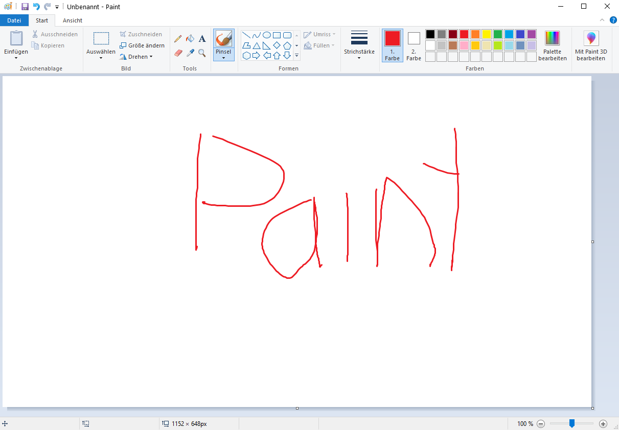Select the straight Line shape
Screen dimensions: 619x430
click(x=246, y=35)
